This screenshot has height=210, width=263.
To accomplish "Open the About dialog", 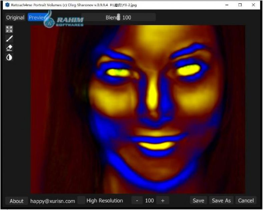I will click(x=16, y=201).
